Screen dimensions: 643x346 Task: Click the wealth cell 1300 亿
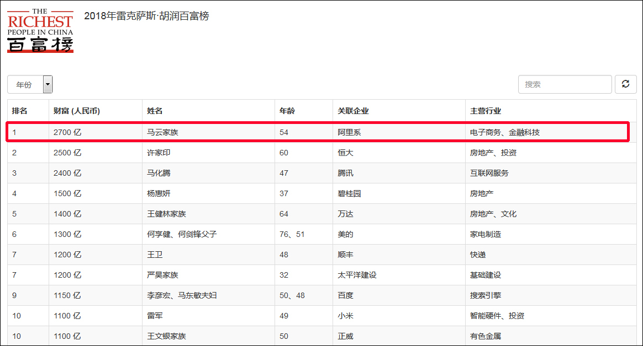click(67, 234)
